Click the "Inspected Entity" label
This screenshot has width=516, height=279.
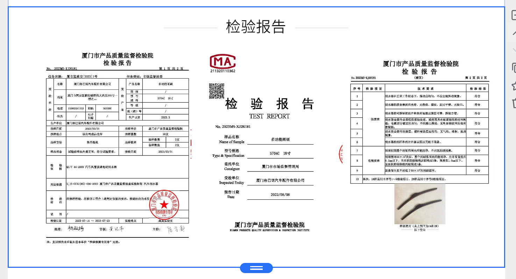[232, 183]
